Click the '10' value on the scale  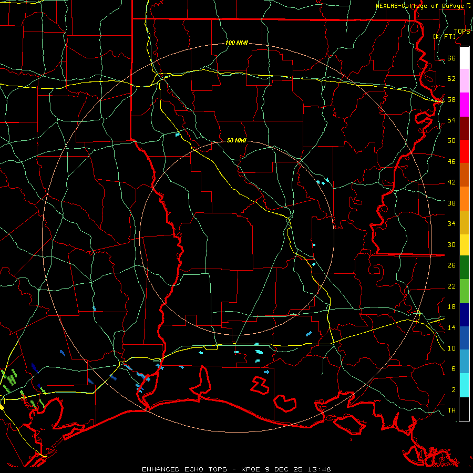point(451,348)
